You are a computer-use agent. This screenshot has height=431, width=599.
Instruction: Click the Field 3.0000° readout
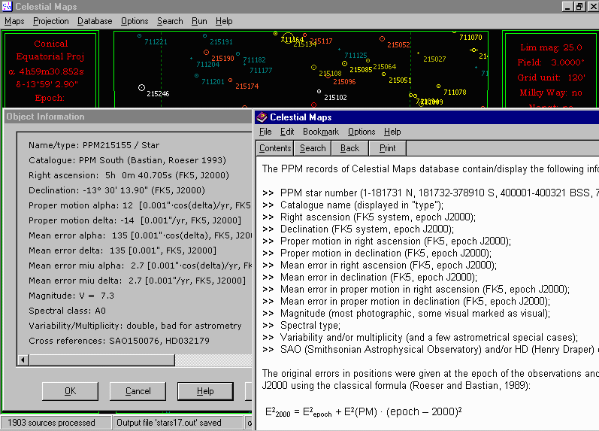point(551,62)
